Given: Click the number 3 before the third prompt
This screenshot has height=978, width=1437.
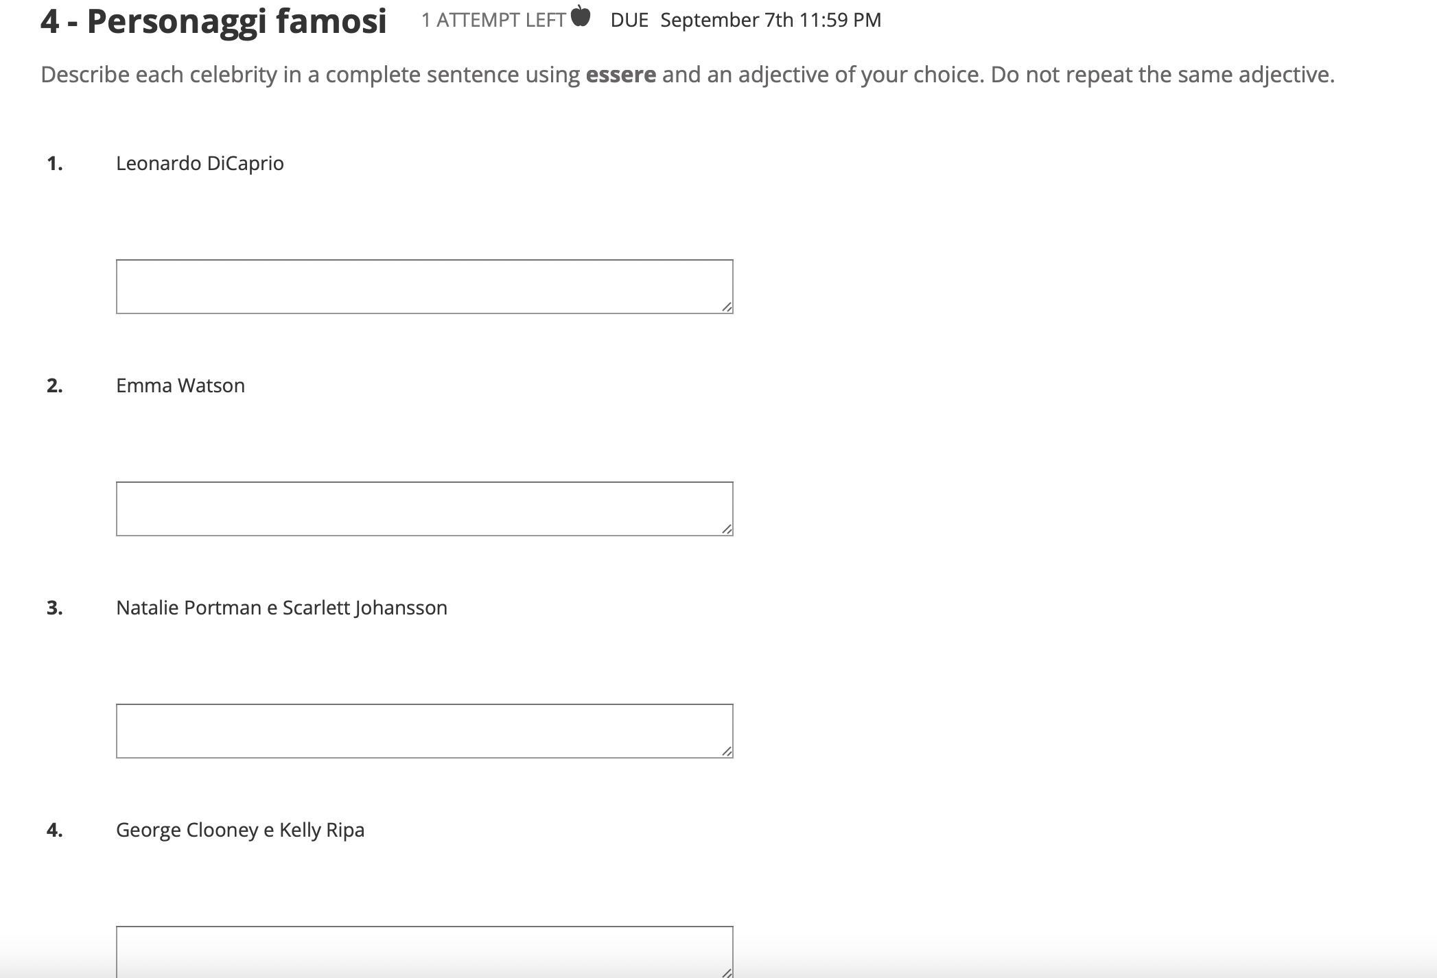Looking at the screenshot, I should click(54, 607).
